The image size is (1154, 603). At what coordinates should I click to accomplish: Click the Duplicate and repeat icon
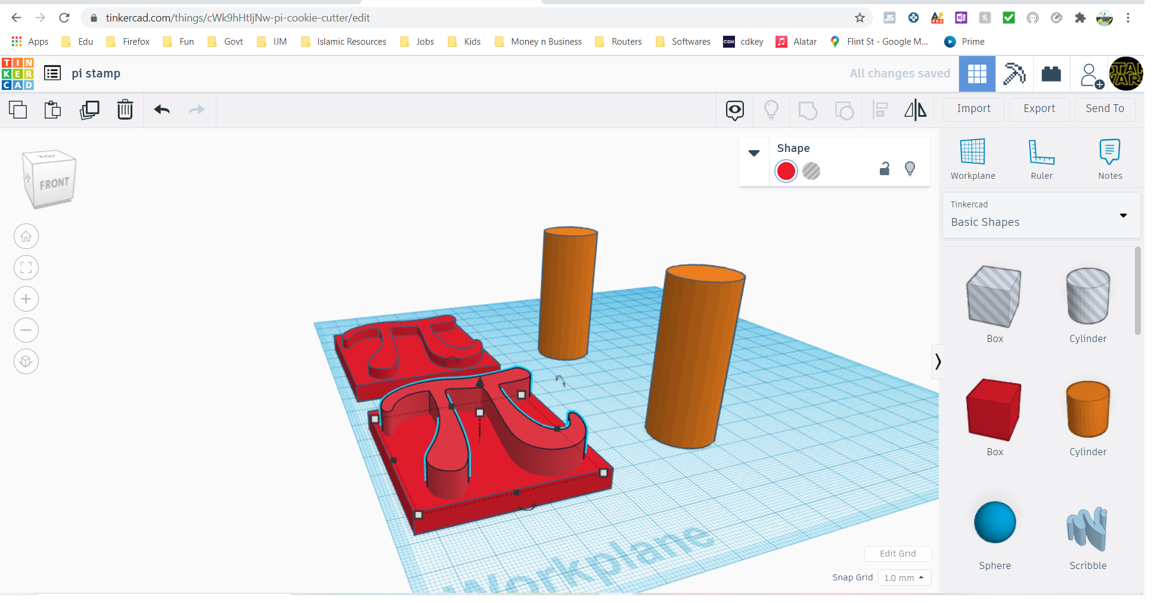(89, 110)
